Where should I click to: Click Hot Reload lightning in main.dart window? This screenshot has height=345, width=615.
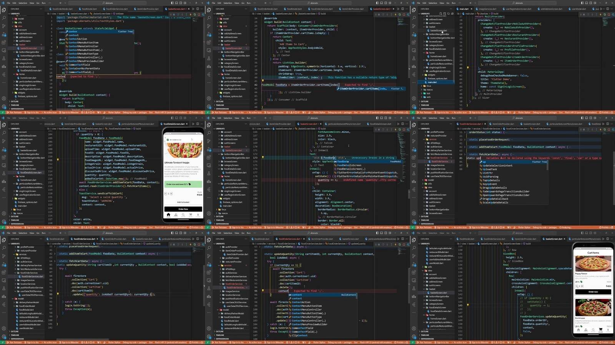(601, 15)
